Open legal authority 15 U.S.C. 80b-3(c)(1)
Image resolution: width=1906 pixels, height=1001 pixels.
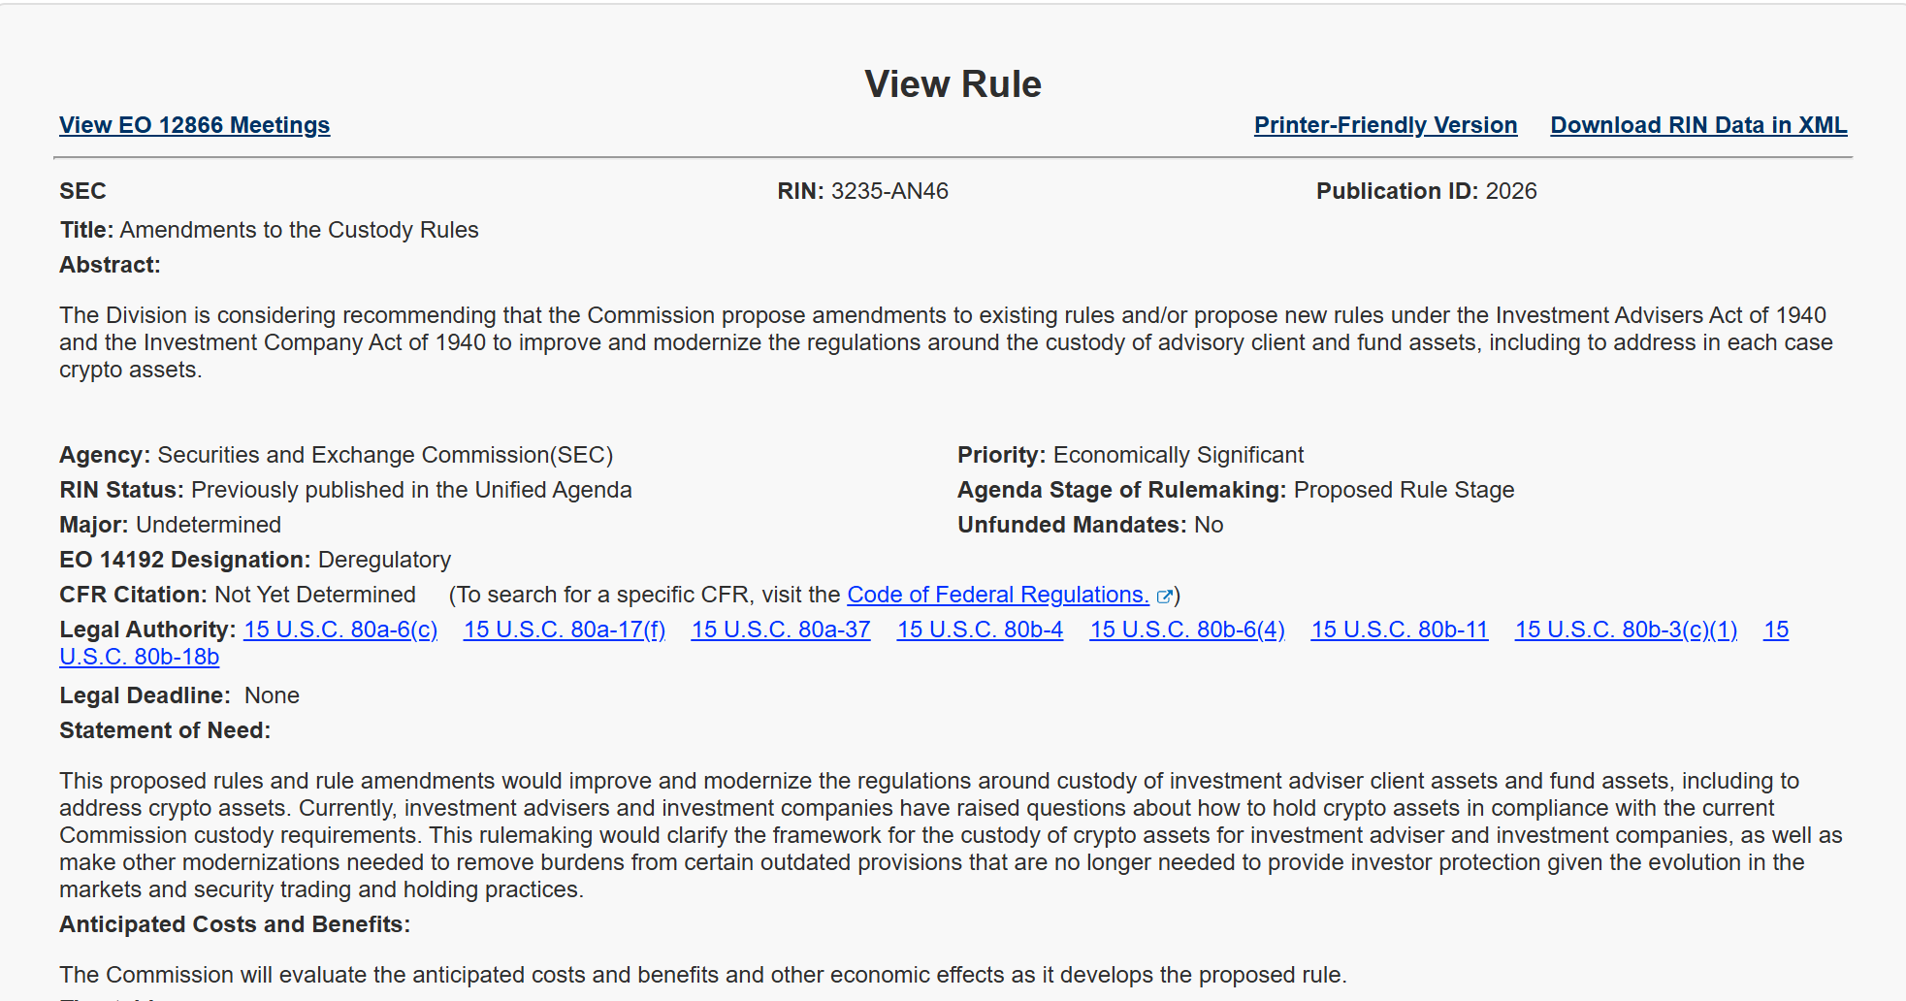point(1626,630)
